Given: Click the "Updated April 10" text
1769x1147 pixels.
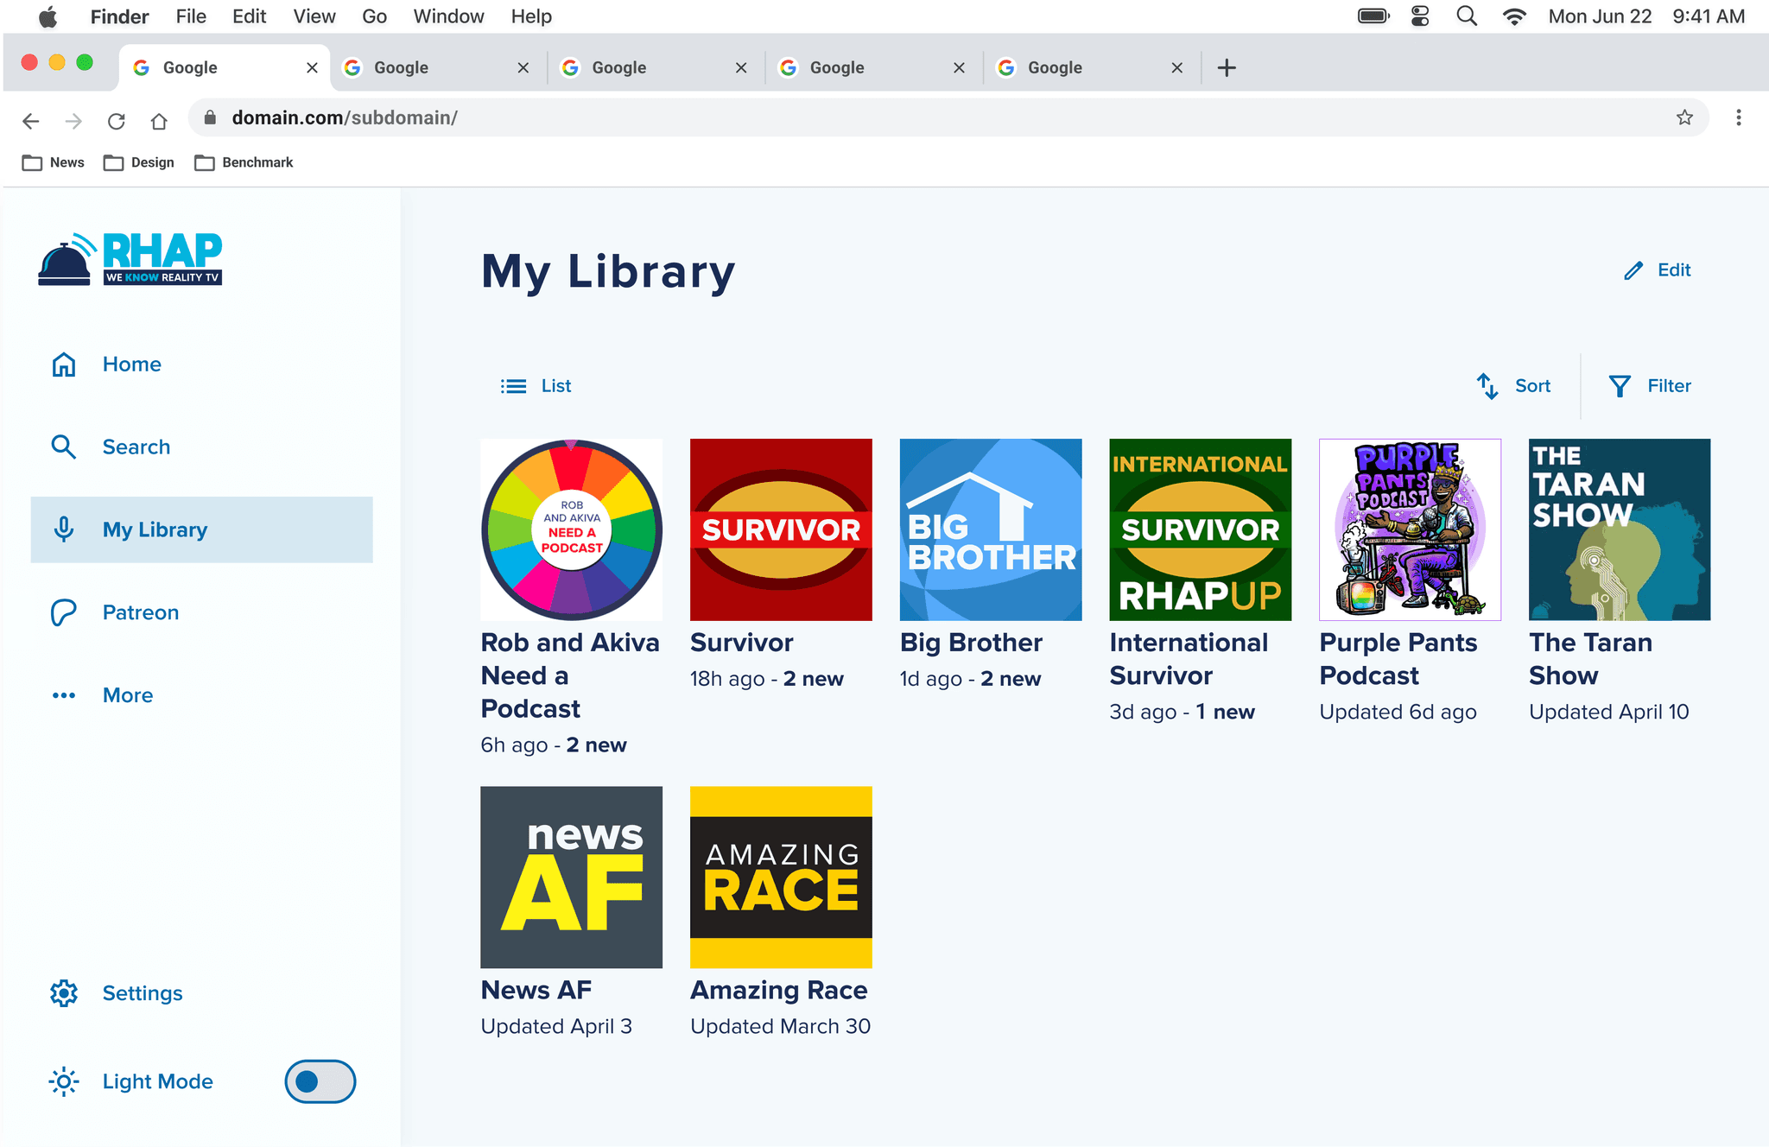Looking at the screenshot, I should tap(1609, 712).
